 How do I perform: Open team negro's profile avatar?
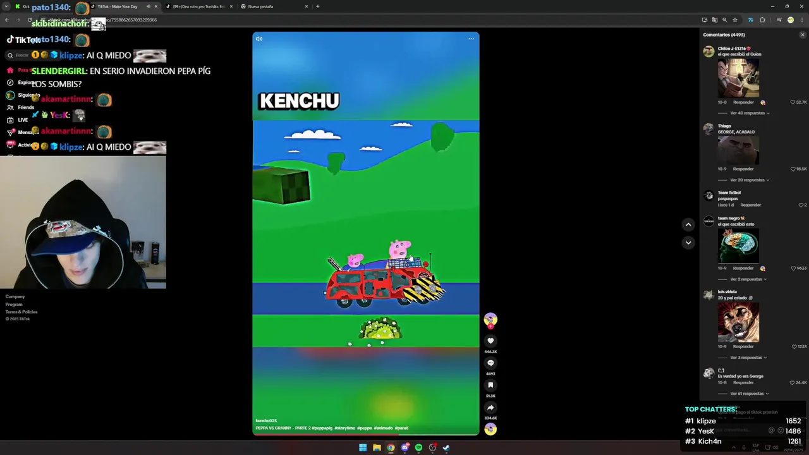pyautogui.click(x=709, y=221)
